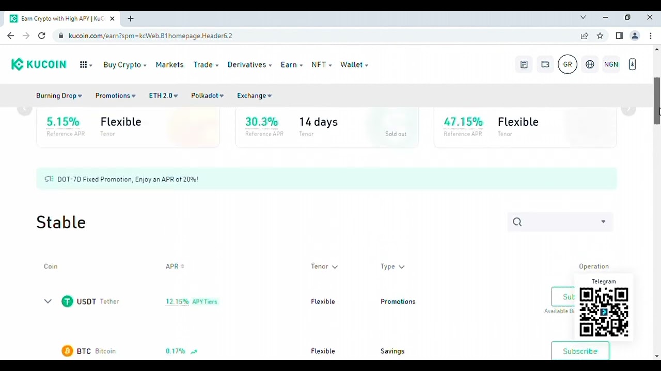Screen dimensions: 661x371
Task: Click the browser tab search chevron
Action: pos(583,18)
